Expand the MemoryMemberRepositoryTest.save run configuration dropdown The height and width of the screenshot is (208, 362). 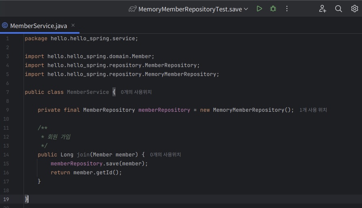coord(246,9)
